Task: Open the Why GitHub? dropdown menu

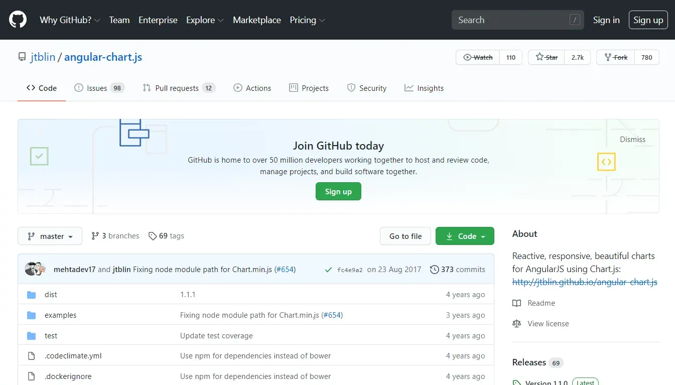Action: 70,20
